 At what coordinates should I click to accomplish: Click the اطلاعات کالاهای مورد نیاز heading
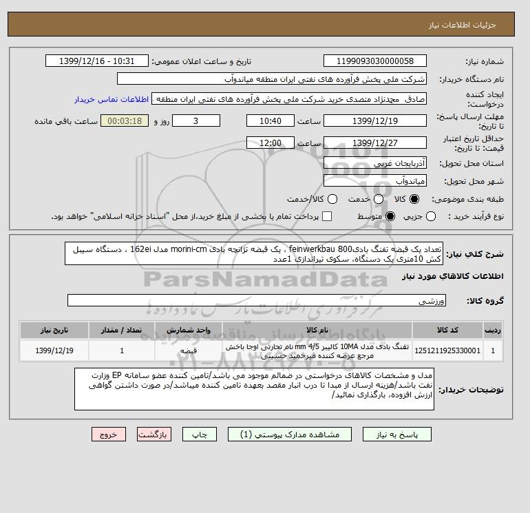[x=453, y=276]
